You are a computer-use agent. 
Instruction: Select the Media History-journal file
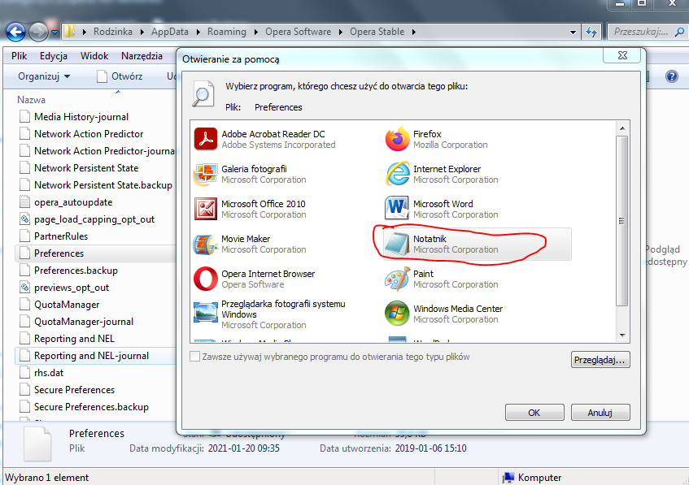[x=81, y=117]
